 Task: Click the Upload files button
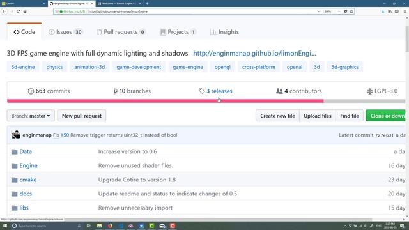pyautogui.click(x=318, y=116)
